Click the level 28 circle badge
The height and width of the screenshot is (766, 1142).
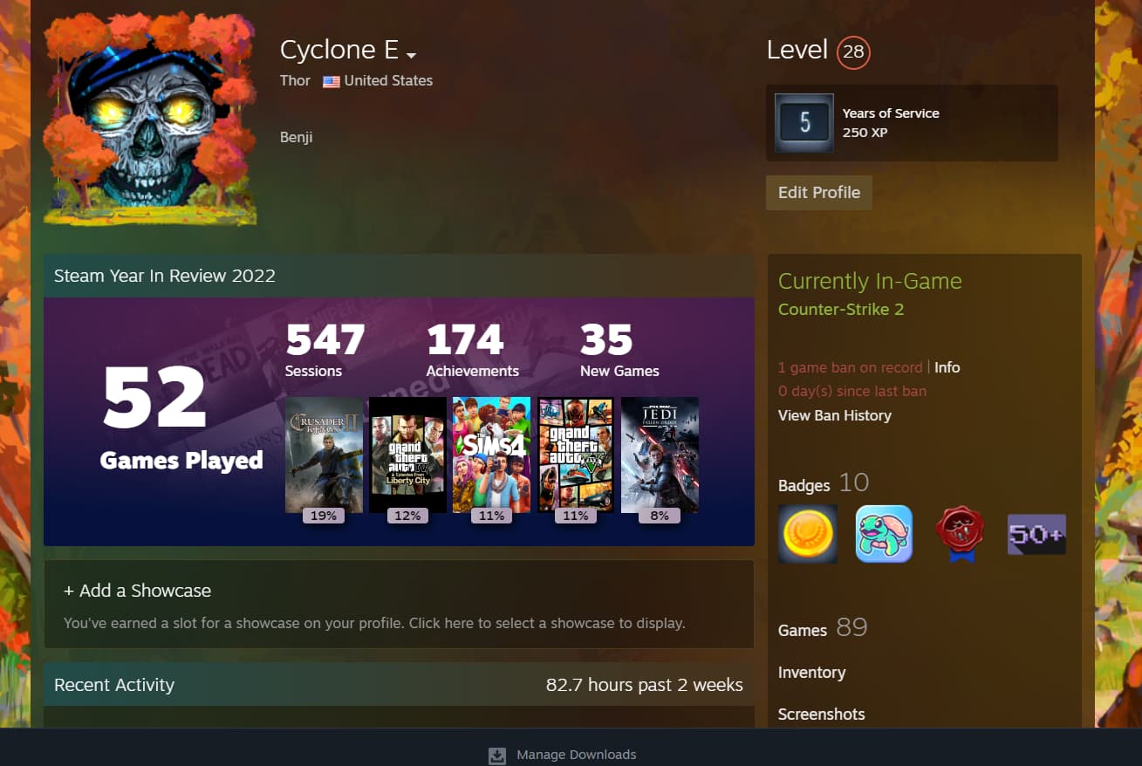tap(853, 51)
